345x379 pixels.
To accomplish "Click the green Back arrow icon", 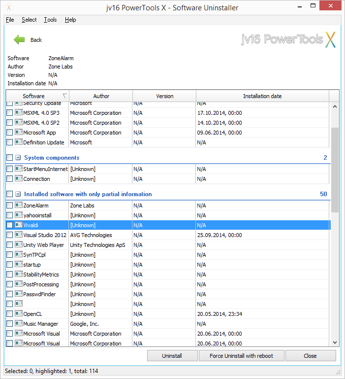I will click(19, 40).
